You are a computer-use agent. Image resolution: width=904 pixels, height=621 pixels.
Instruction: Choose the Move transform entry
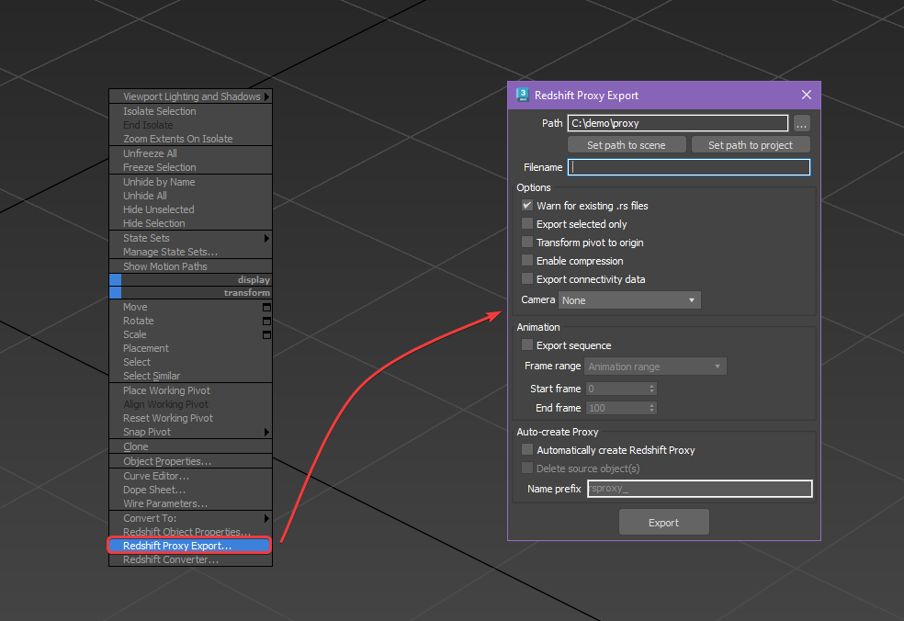point(190,308)
